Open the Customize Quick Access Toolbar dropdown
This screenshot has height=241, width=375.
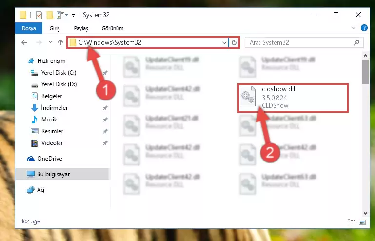(74, 16)
